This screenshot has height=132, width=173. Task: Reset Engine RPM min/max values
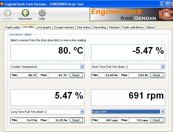pyautogui.click(x=157, y=120)
